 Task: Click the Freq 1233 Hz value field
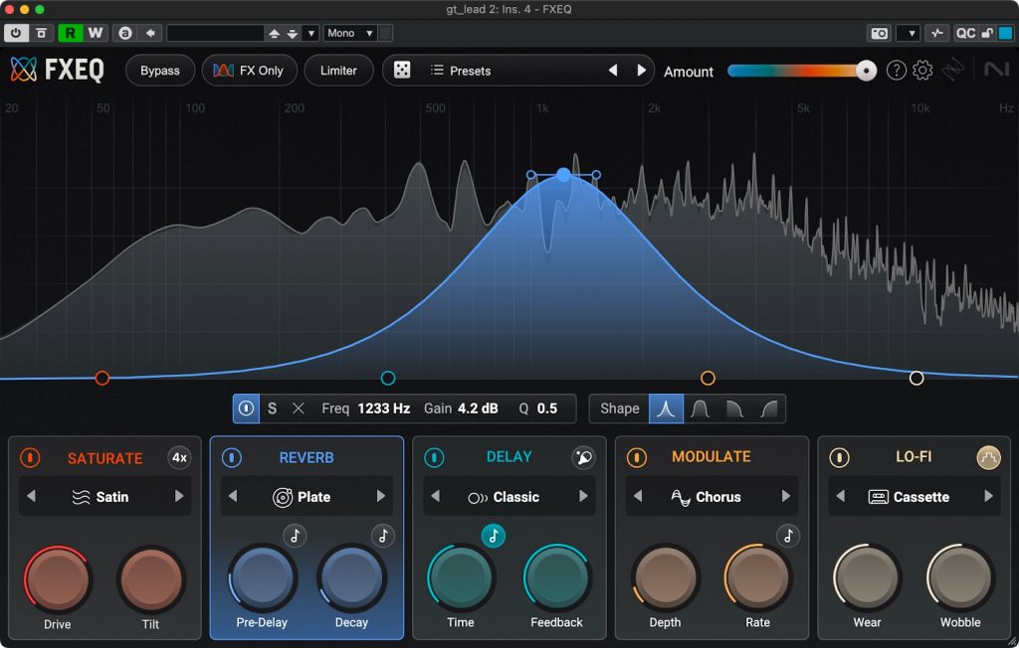click(382, 408)
